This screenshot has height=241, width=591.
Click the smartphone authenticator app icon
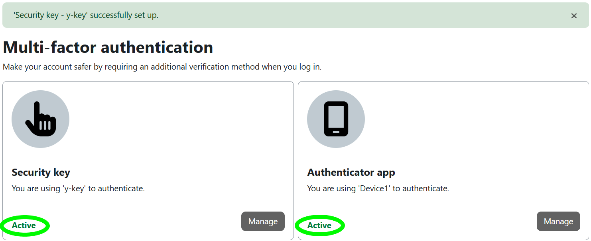point(336,119)
